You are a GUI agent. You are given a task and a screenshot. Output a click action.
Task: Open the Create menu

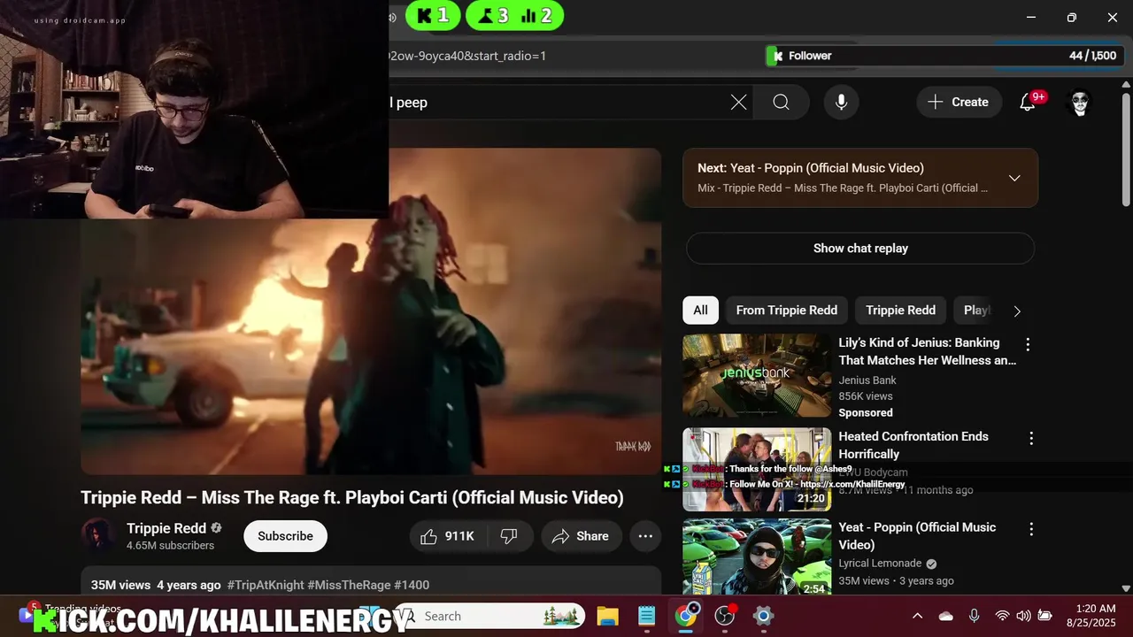click(959, 103)
